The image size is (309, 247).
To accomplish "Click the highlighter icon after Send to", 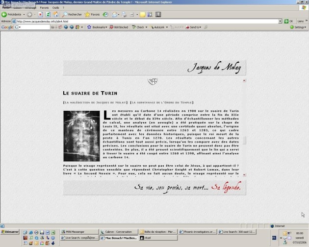I will click(x=206, y=27).
